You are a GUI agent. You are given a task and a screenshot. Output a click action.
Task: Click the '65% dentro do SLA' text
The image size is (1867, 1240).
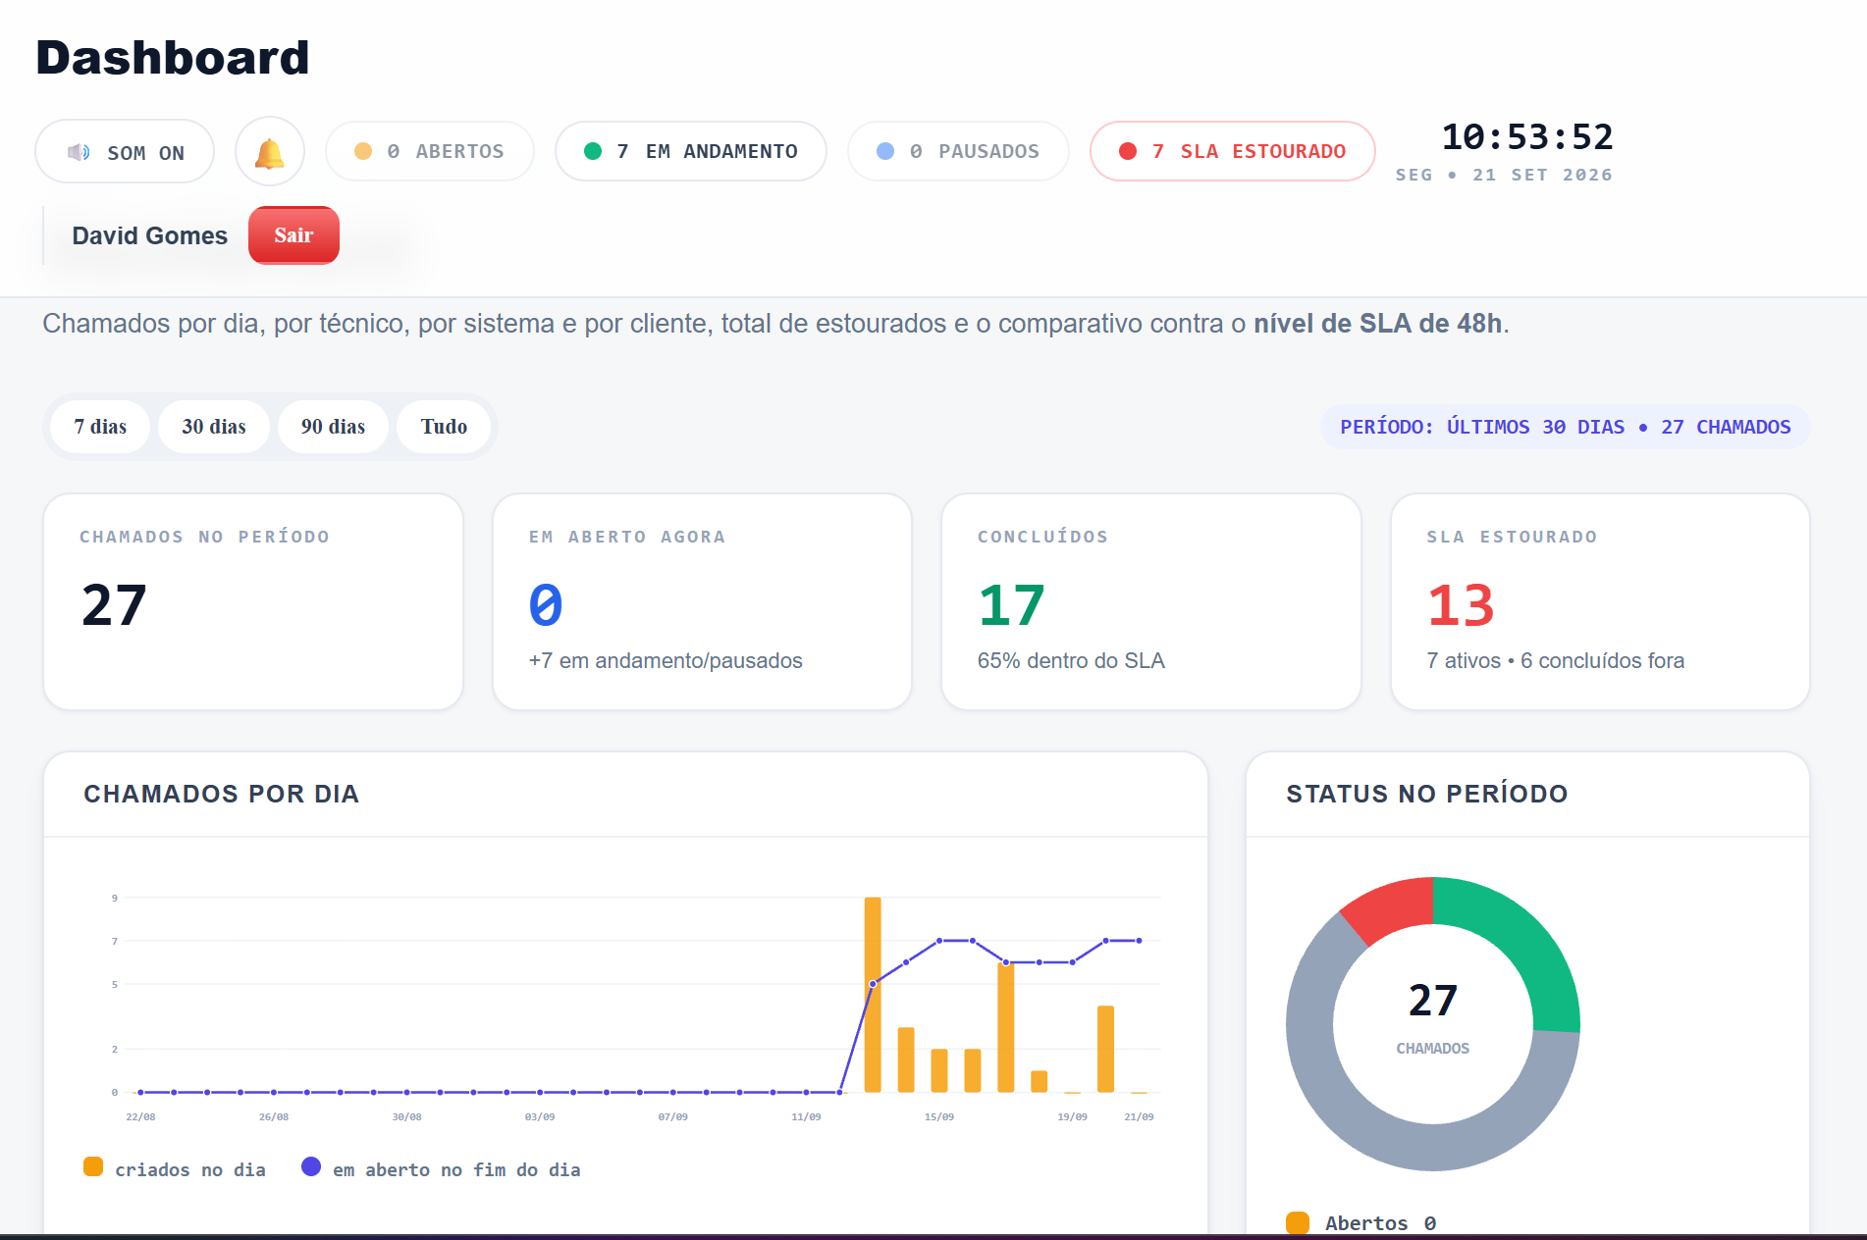coord(1071,661)
